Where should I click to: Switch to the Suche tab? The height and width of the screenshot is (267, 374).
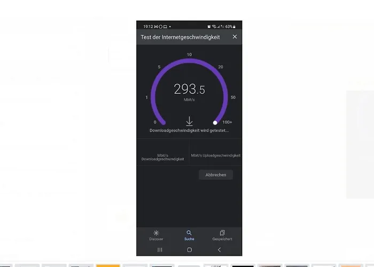coord(189,235)
